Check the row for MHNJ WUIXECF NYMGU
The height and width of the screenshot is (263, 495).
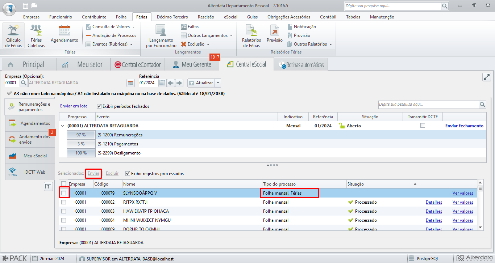(x=64, y=220)
